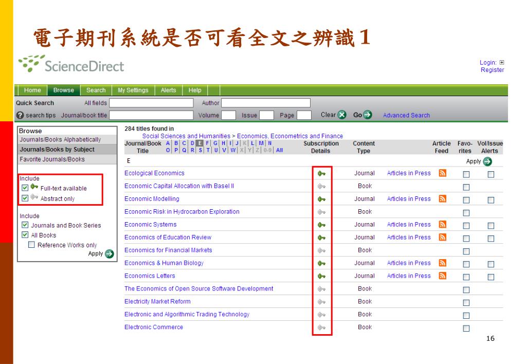
Task: Select Favorite Journals/Books
Action: point(67,159)
